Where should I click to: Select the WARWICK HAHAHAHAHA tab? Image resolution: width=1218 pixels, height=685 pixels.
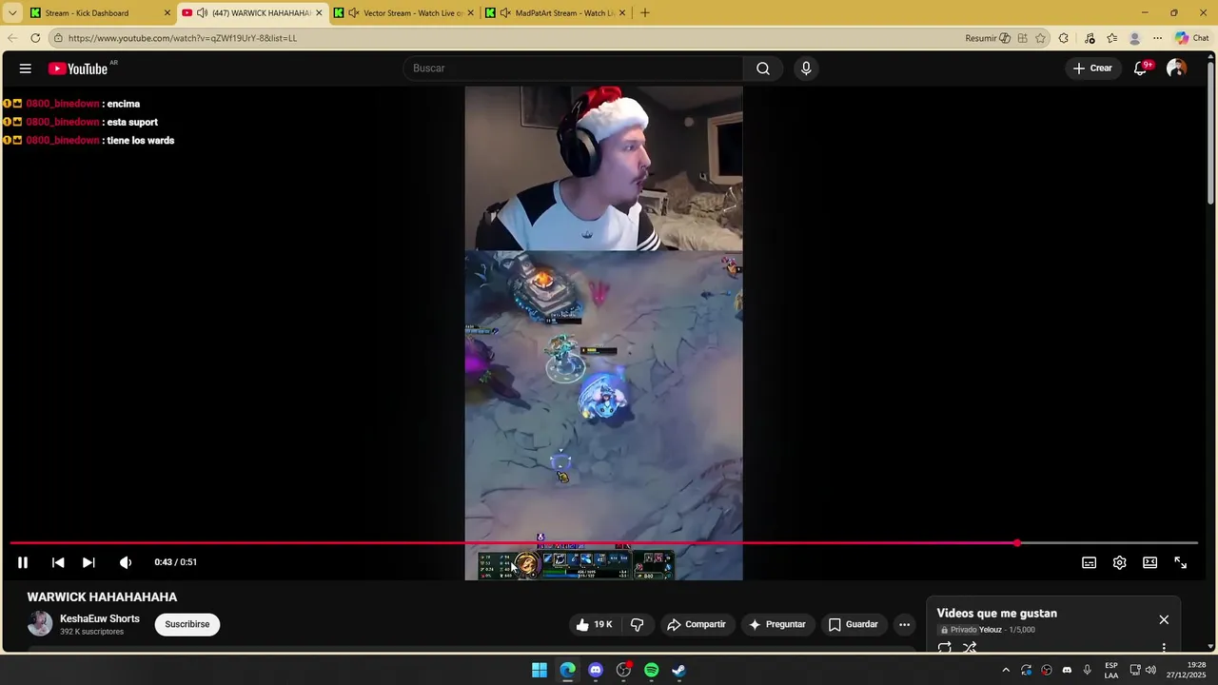[252, 13]
